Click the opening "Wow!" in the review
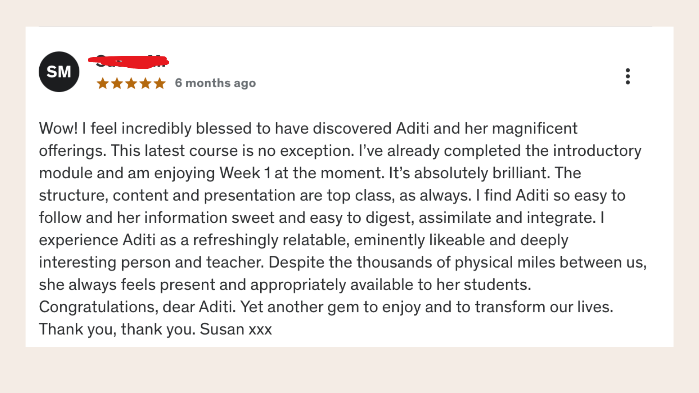Image resolution: width=699 pixels, height=393 pixels. point(58,128)
